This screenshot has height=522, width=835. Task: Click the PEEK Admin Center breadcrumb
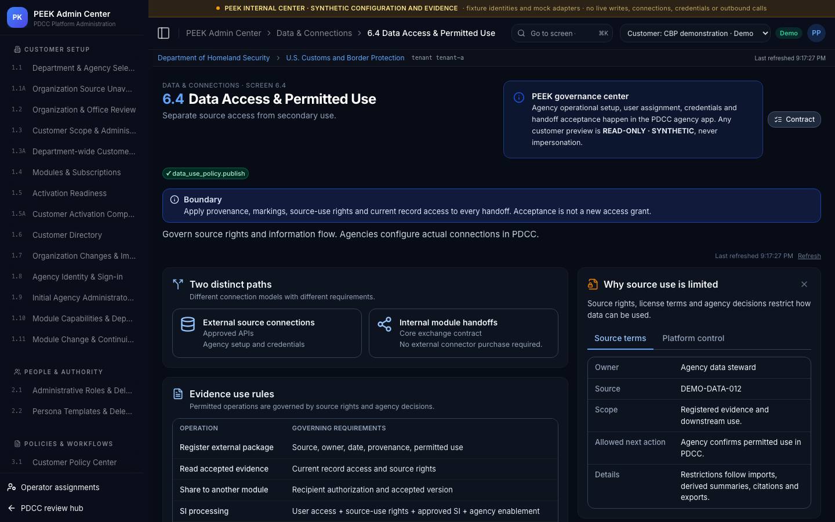[x=223, y=33]
